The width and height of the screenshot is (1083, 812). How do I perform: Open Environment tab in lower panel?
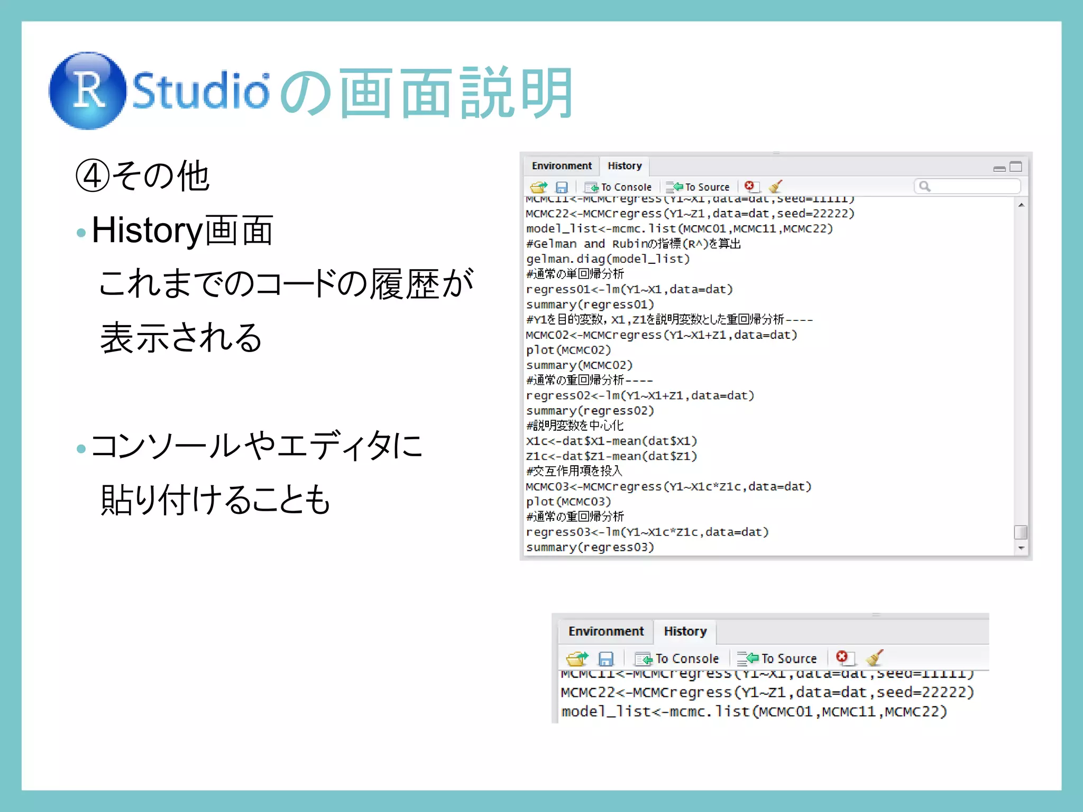click(x=606, y=631)
